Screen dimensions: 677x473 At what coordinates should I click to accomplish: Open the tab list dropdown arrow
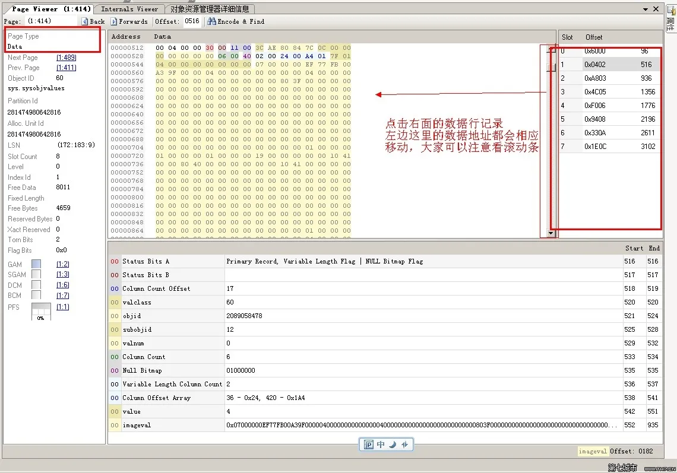(646, 9)
